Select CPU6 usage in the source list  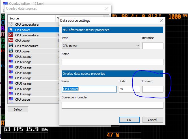pos(33,83)
